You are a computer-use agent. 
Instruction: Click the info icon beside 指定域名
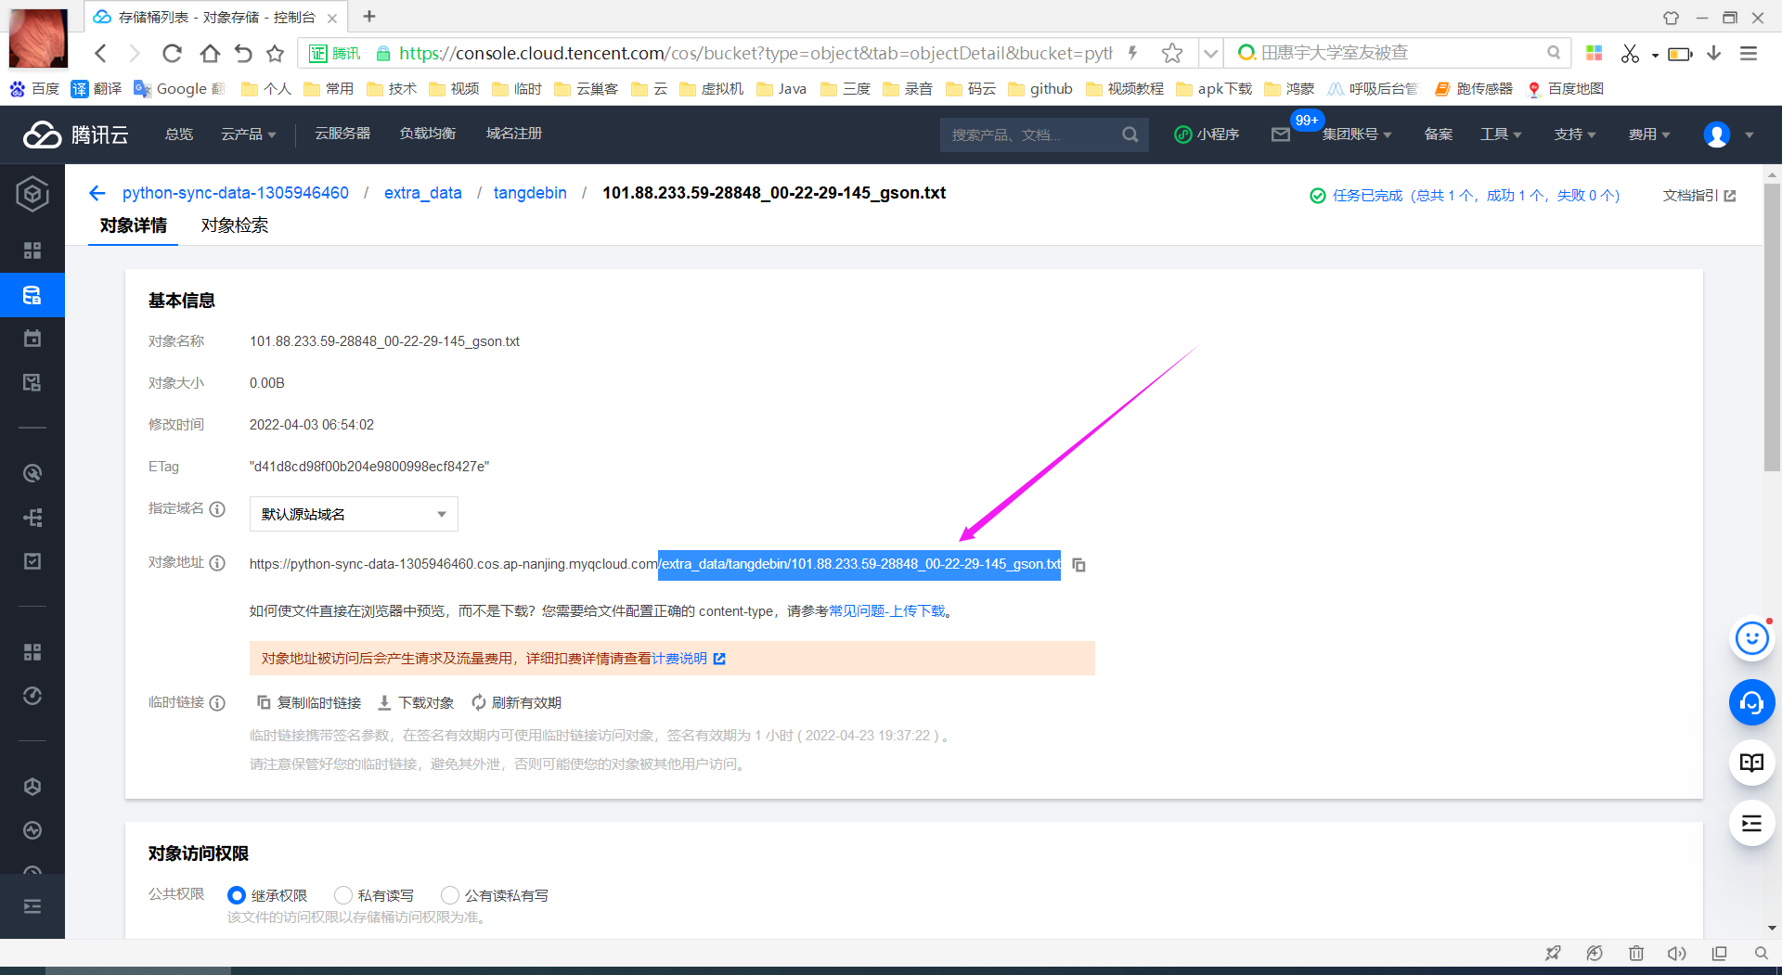click(x=217, y=509)
